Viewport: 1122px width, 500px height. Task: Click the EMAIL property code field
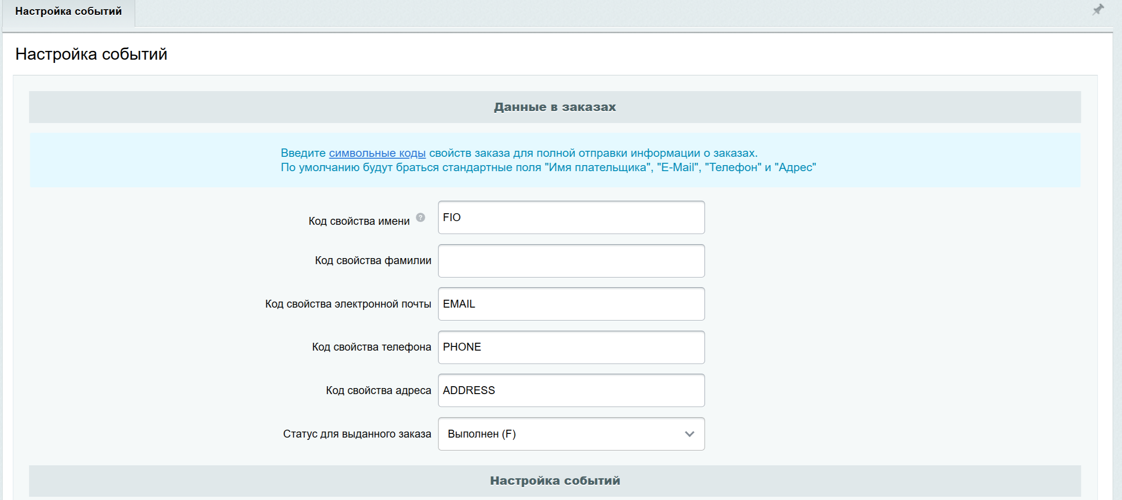(571, 304)
